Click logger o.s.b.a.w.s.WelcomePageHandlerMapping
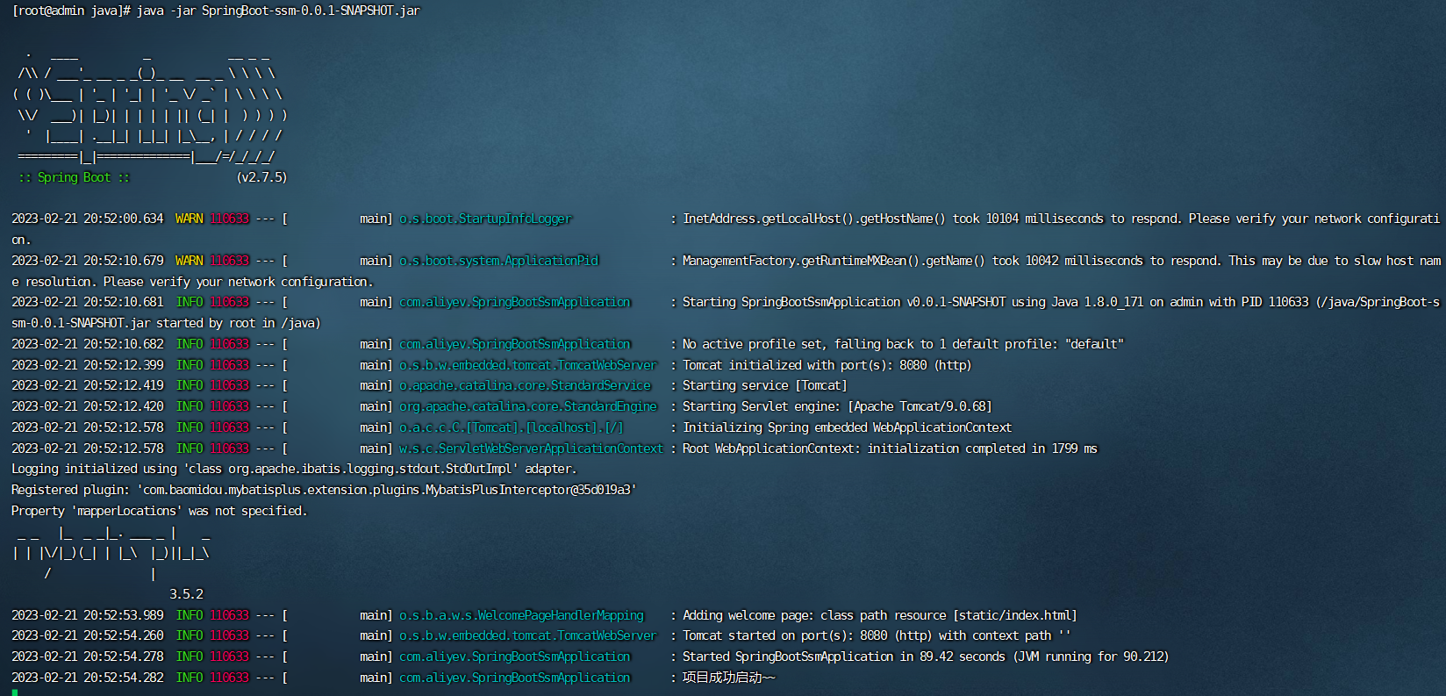This screenshot has height=696, width=1446. pos(521,615)
